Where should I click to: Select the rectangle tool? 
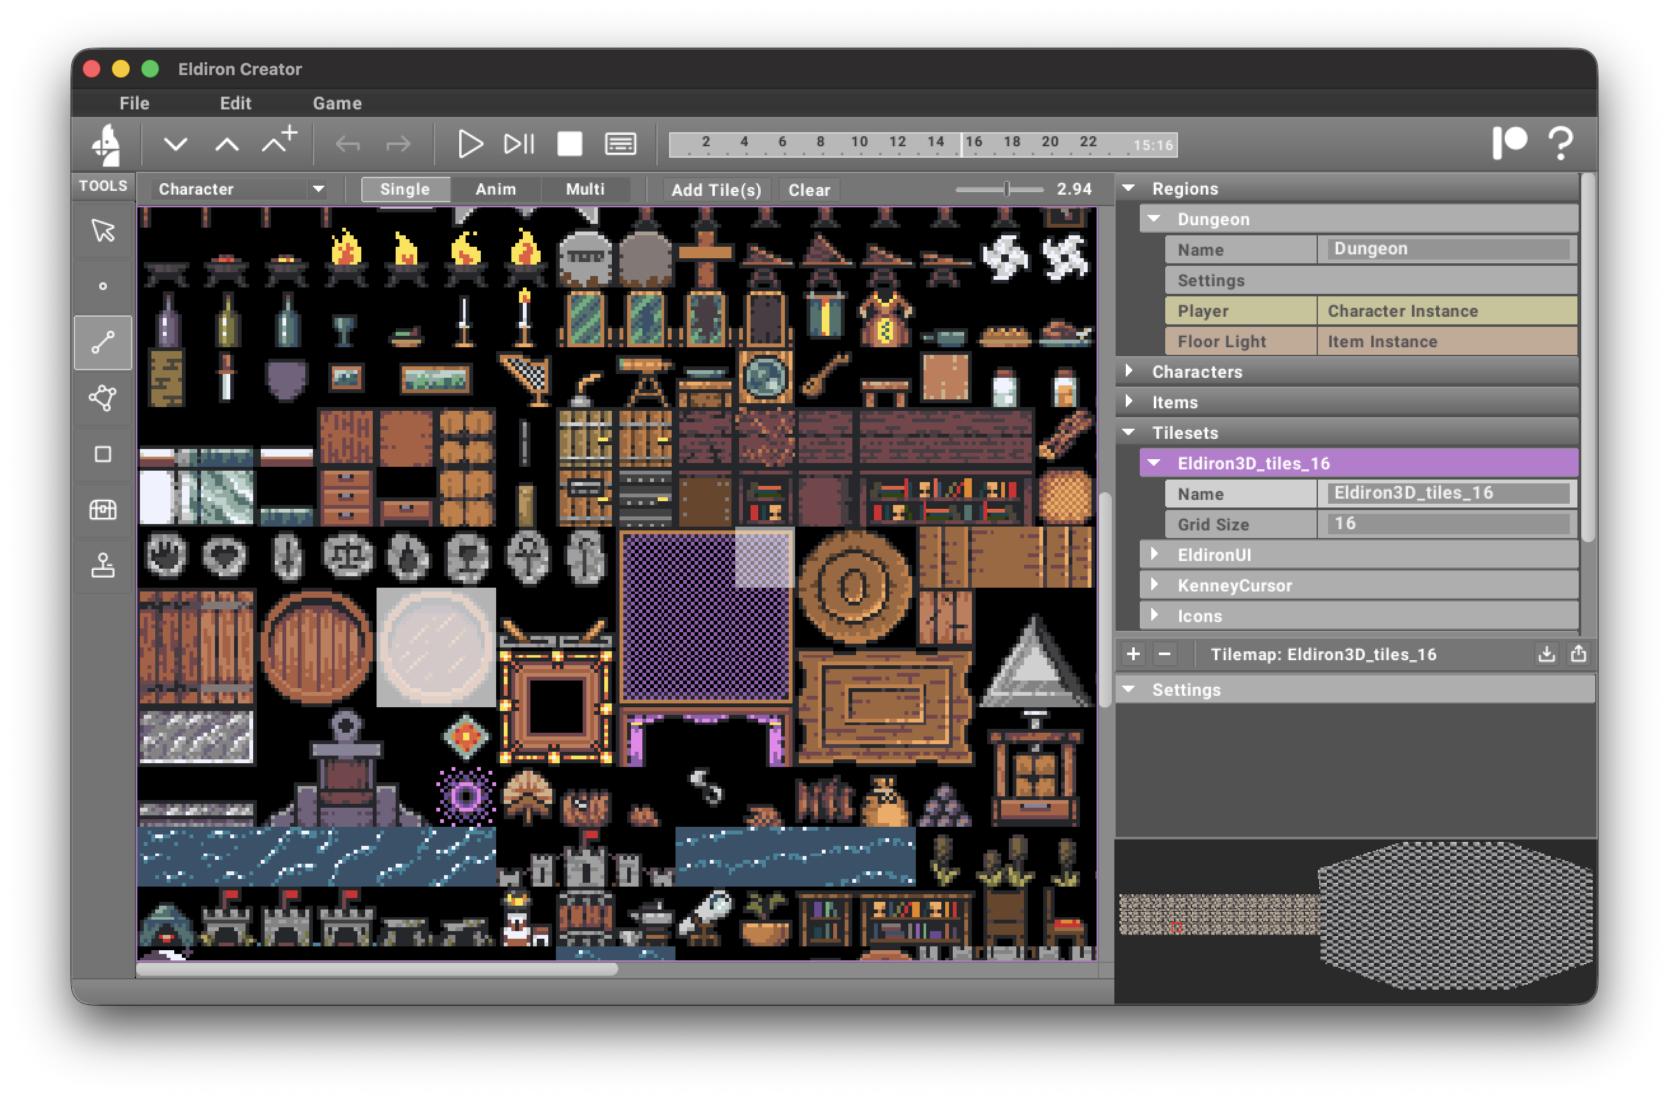[x=102, y=455]
